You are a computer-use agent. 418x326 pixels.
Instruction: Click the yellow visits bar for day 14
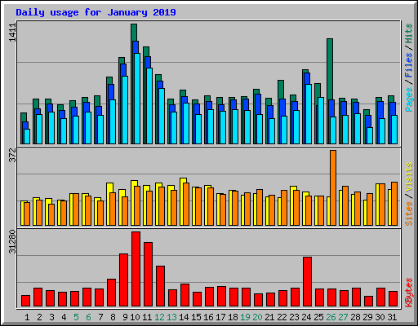click(182, 180)
